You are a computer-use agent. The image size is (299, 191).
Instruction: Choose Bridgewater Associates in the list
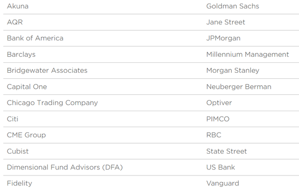(47, 70)
